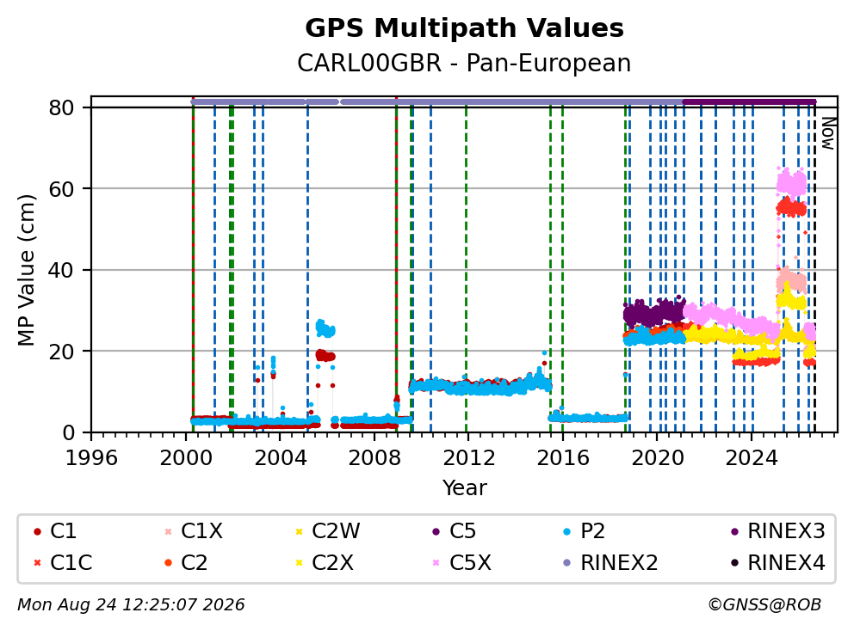This screenshot has height=631, width=854.
Task: Select the C5 legend marker
Action: pos(436,531)
